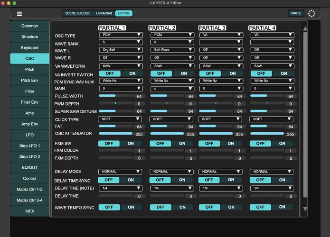Click the OSC Attenuator slider for Partial 2
This screenshot has width=330, height=237.
point(167,134)
